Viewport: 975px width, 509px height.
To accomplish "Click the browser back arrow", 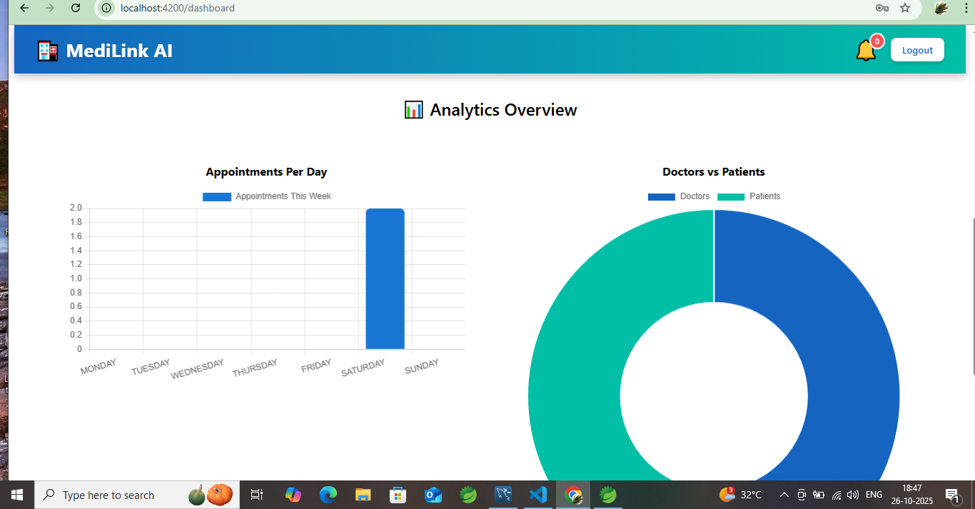I will 24,8.
